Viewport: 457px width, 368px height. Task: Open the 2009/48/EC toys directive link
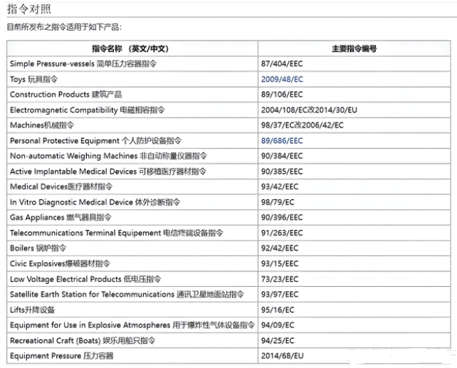[x=282, y=79]
